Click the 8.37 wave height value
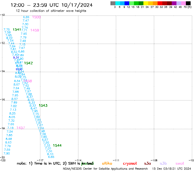The image size is (194, 171). [x=30, y=97]
